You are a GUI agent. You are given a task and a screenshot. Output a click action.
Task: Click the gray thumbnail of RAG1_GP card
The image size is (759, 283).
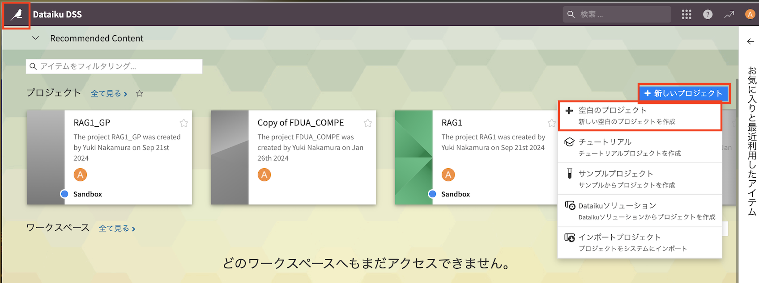[46, 158]
